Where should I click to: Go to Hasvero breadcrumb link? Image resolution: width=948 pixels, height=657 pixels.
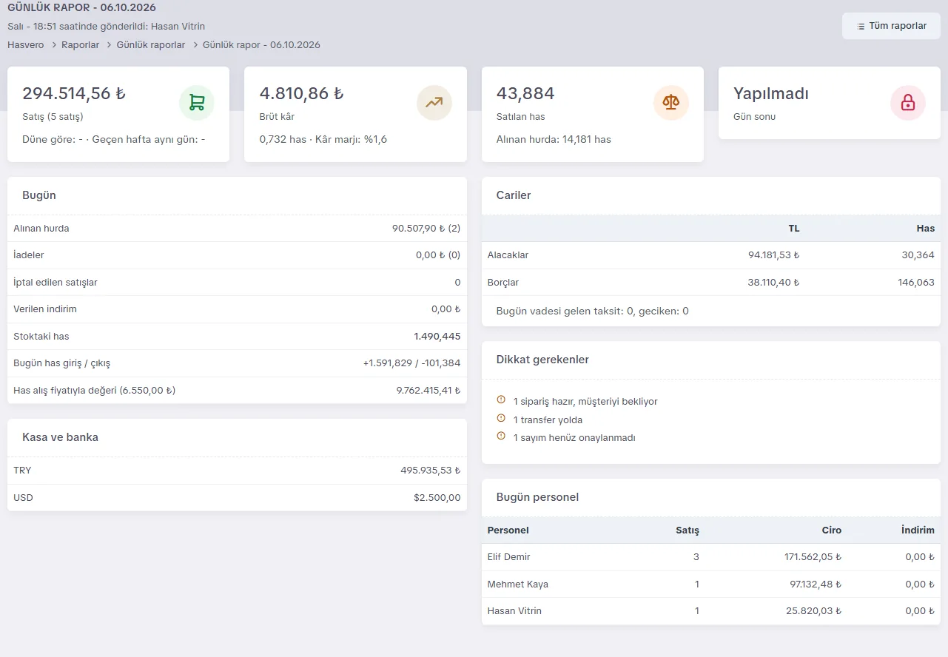26,45
